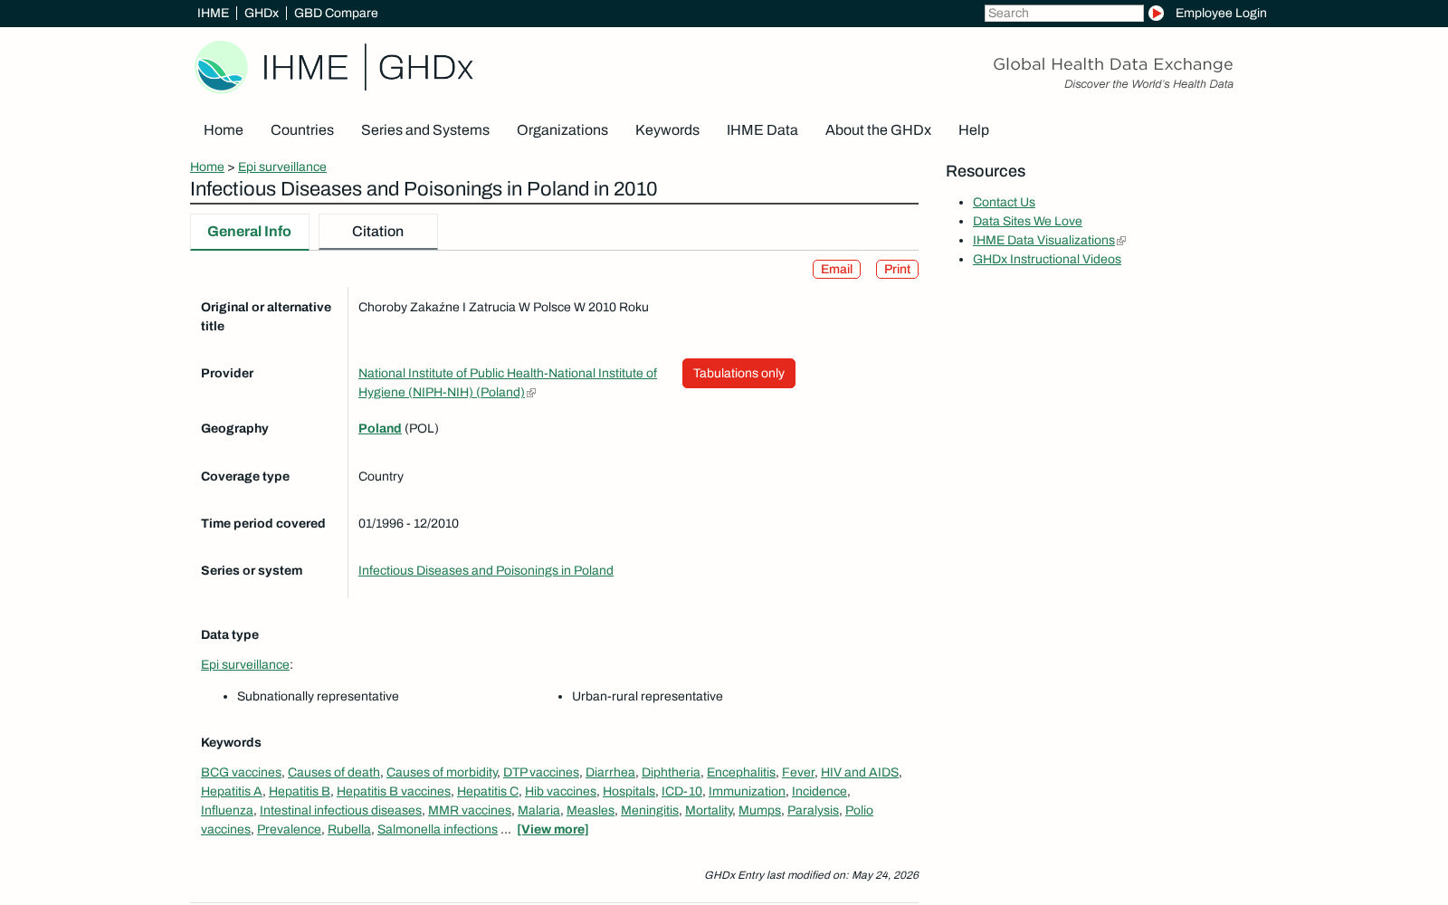The image size is (1448, 905).
Task: Open the Causes of morbidity keyword
Action: click(x=442, y=772)
